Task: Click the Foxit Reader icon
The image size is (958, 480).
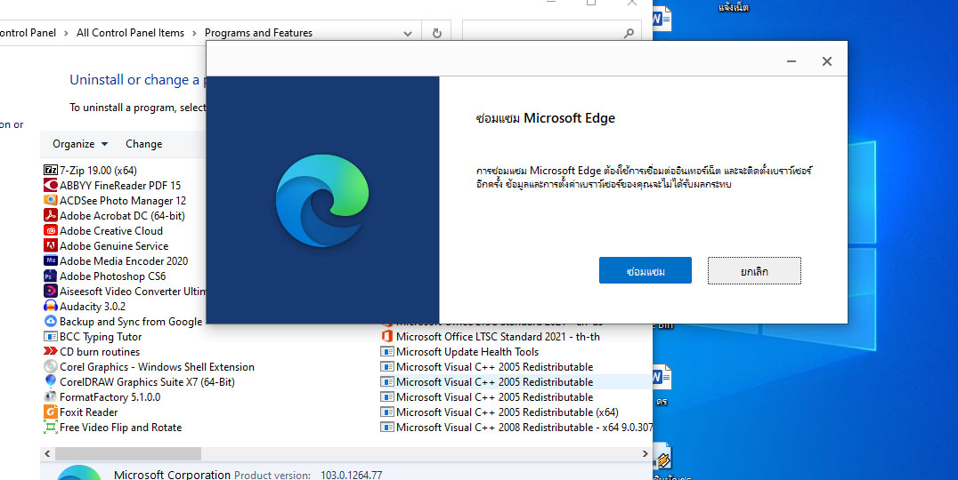Action: (51, 412)
